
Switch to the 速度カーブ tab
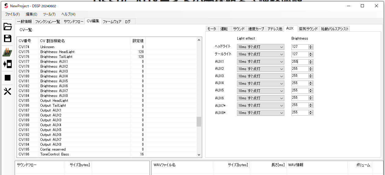pyautogui.click(x=256, y=29)
